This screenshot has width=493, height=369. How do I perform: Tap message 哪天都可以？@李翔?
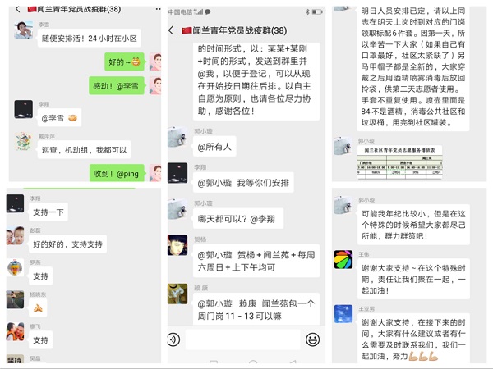coord(237,219)
